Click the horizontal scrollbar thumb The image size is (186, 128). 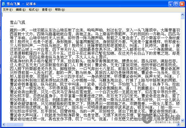pos(15,125)
